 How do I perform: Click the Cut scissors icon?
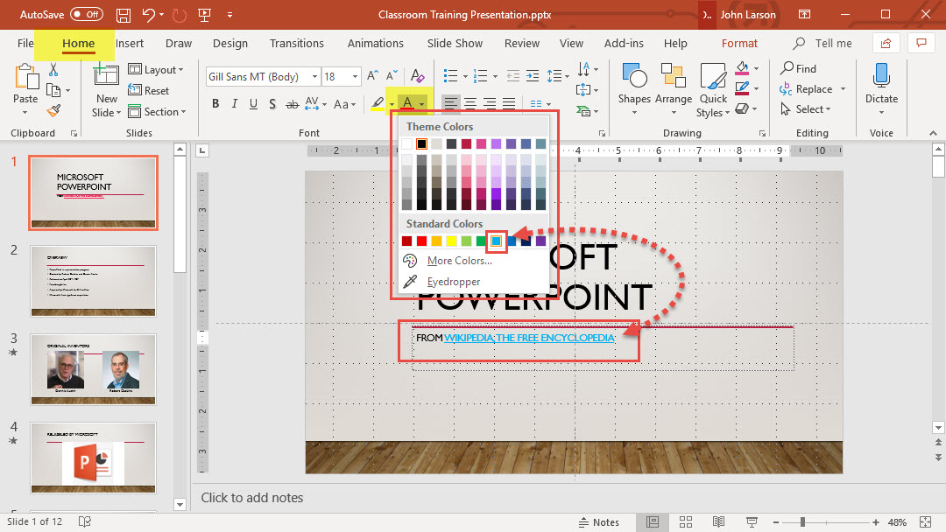tap(54, 70)
